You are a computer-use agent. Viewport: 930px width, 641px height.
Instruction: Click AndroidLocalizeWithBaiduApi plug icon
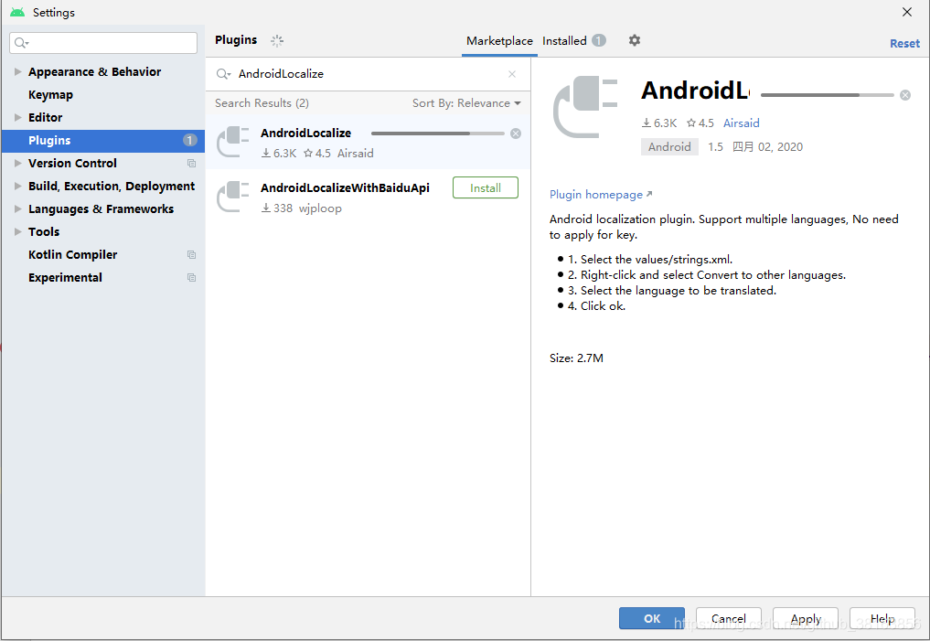coord(232,197)
